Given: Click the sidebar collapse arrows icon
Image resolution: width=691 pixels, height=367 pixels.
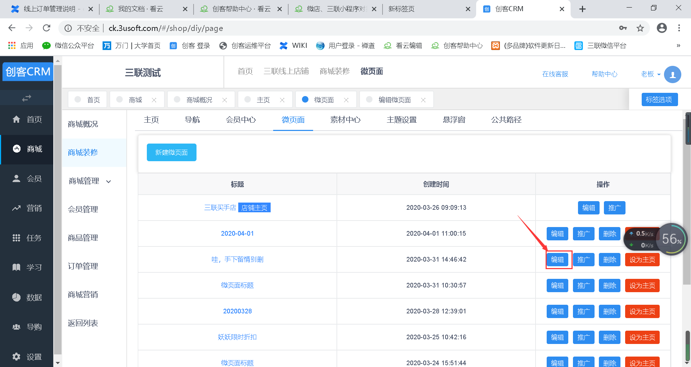Looking at the screenshot, I should pos(27,98).
